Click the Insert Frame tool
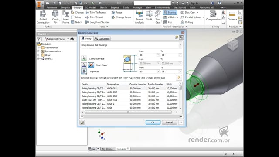This screenshot has width=279, height=157. tap(66, 17)
